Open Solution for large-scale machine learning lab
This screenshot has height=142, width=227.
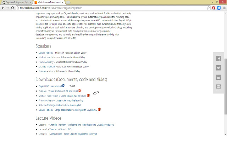point(60,105)
